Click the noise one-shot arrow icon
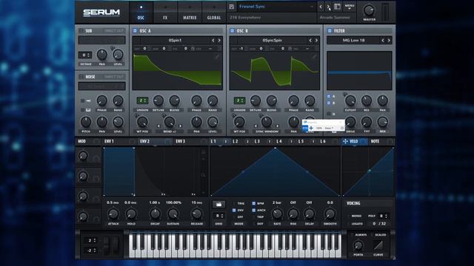The height and width of the screenshot is (266, 474). 88,100
